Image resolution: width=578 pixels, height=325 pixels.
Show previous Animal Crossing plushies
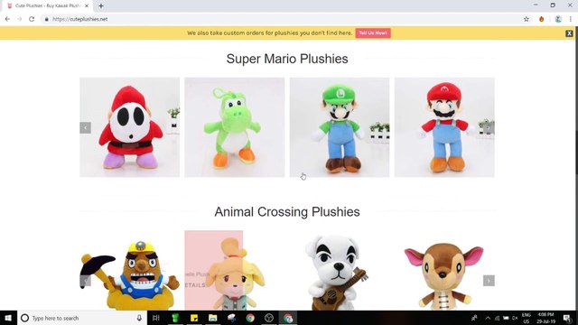coord(85,281)
